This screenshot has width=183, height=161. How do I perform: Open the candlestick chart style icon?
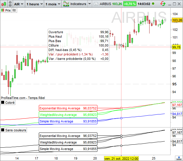click(x=4, y=4)
